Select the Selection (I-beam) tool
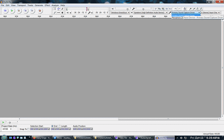 [x=55, y=9]
